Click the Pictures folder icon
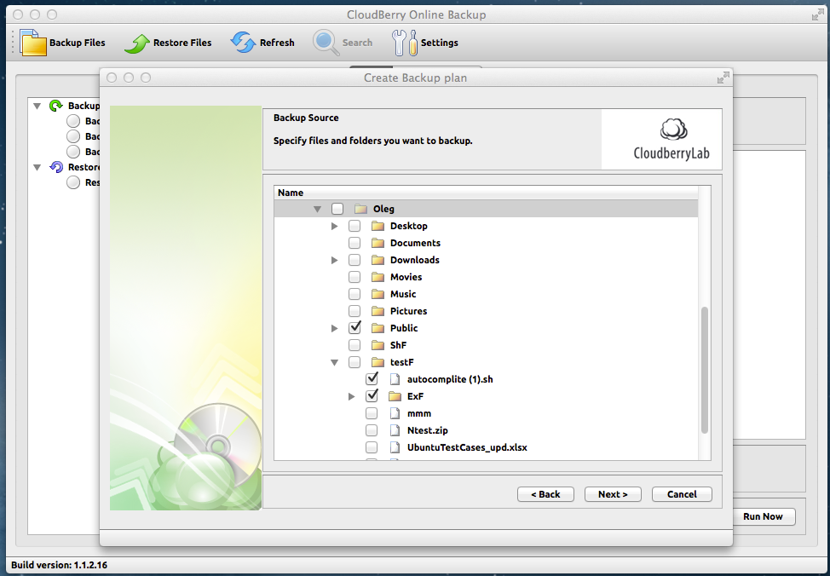830x576 pixels. (378, 311)
